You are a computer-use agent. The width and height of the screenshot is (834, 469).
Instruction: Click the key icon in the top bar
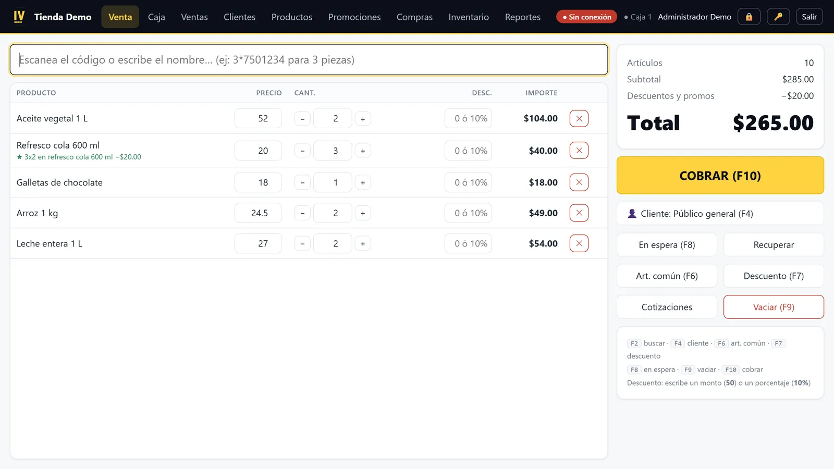(778, 17)
